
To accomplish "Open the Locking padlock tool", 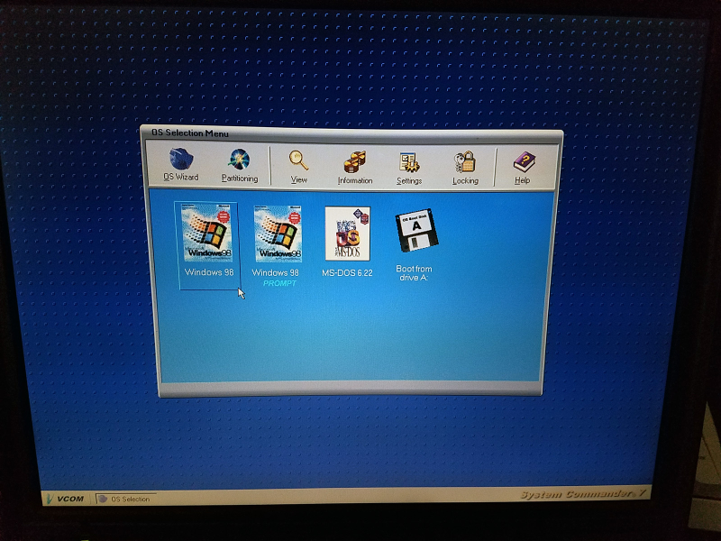I will 465,169.
